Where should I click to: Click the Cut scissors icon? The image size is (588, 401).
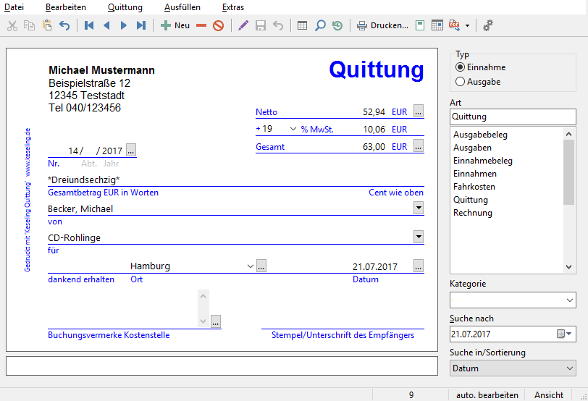pos(12,25)
